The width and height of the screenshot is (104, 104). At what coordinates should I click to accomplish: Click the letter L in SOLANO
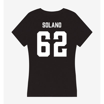50,25
